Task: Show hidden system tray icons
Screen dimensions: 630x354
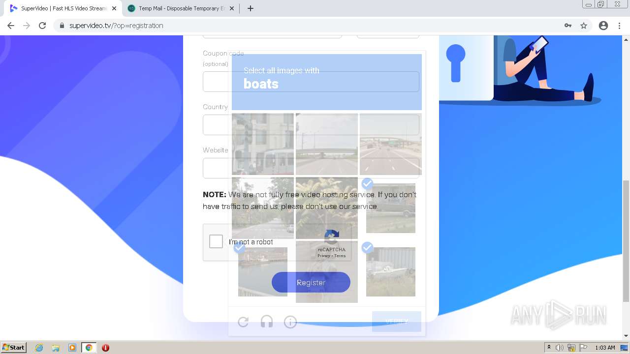Action: (549, 348)
